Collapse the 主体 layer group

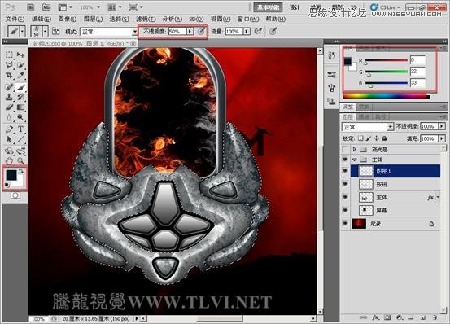355,160
